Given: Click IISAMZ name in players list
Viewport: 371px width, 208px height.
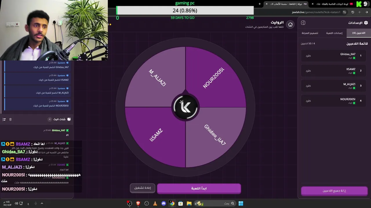Looking at the screenshot, I should pyautogui.click(x=351, y=69).
